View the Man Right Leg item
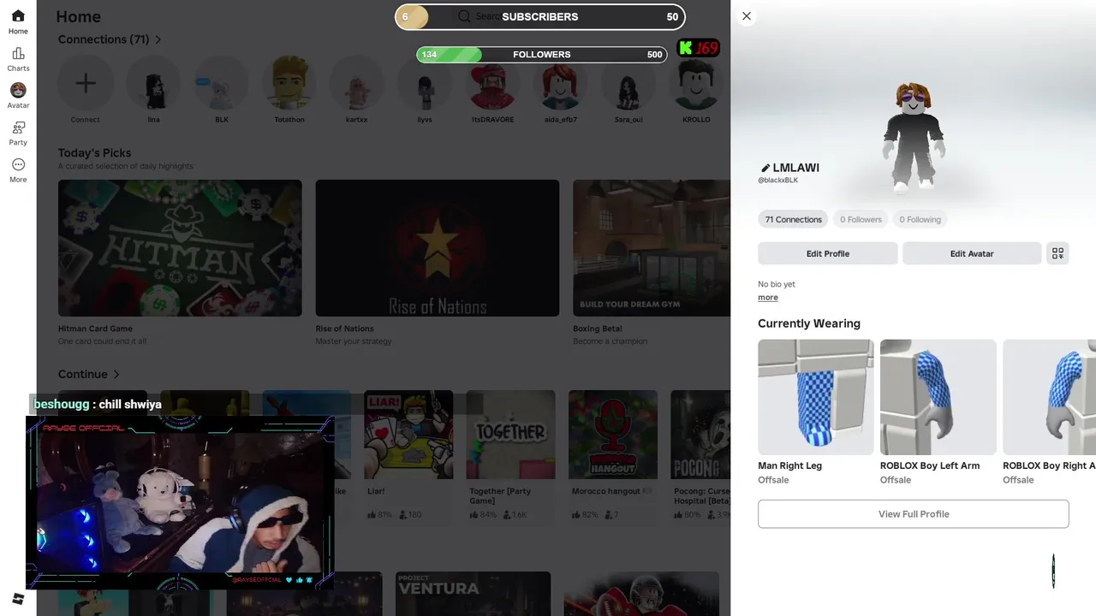Viewport: 1096px width, 616px height. [815, 397]
